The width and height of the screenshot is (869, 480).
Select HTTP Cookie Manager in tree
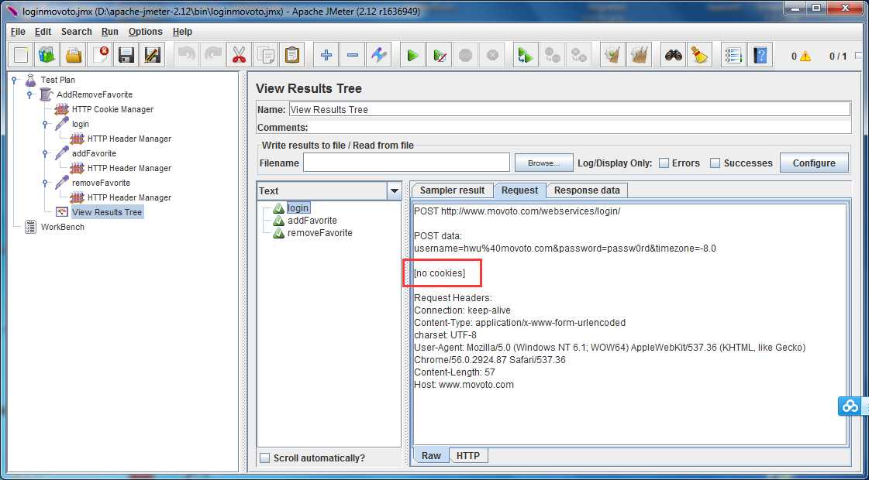click(x=112, y=109)
